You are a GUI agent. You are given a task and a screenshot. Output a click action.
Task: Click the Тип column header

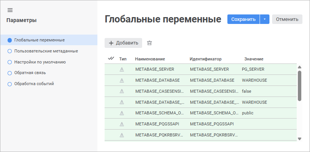click(x=123, y=59)
